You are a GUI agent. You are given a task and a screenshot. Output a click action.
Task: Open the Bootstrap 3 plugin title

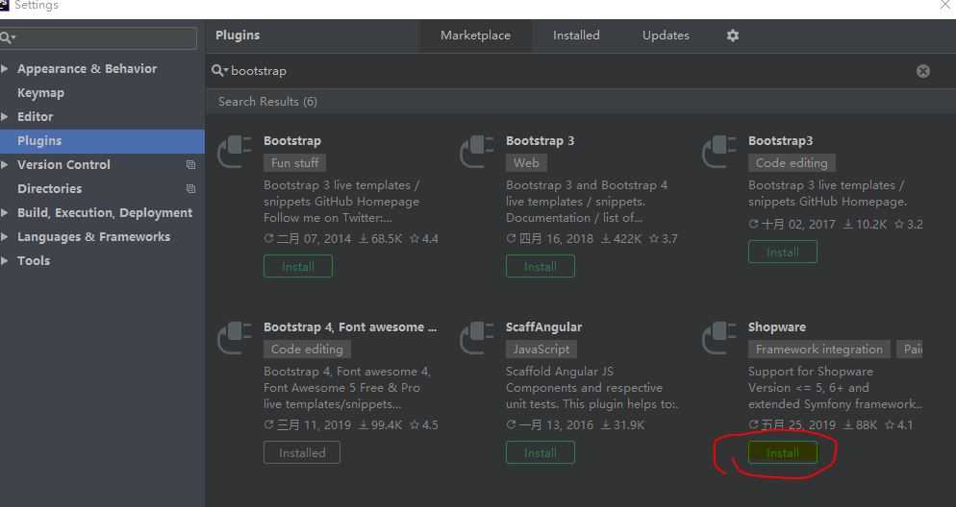coord(541,141)
